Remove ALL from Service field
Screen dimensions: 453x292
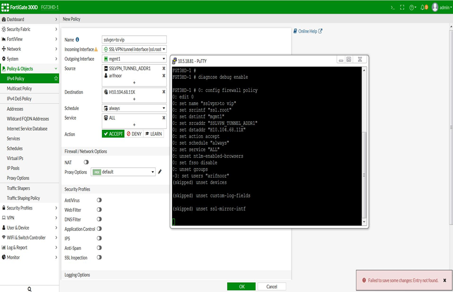click(x=164, y=118)
